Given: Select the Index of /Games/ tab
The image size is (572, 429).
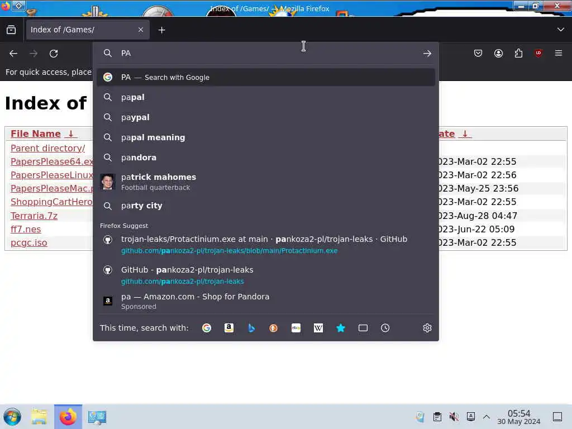Looking at the screenshot, I should point(87,30).
